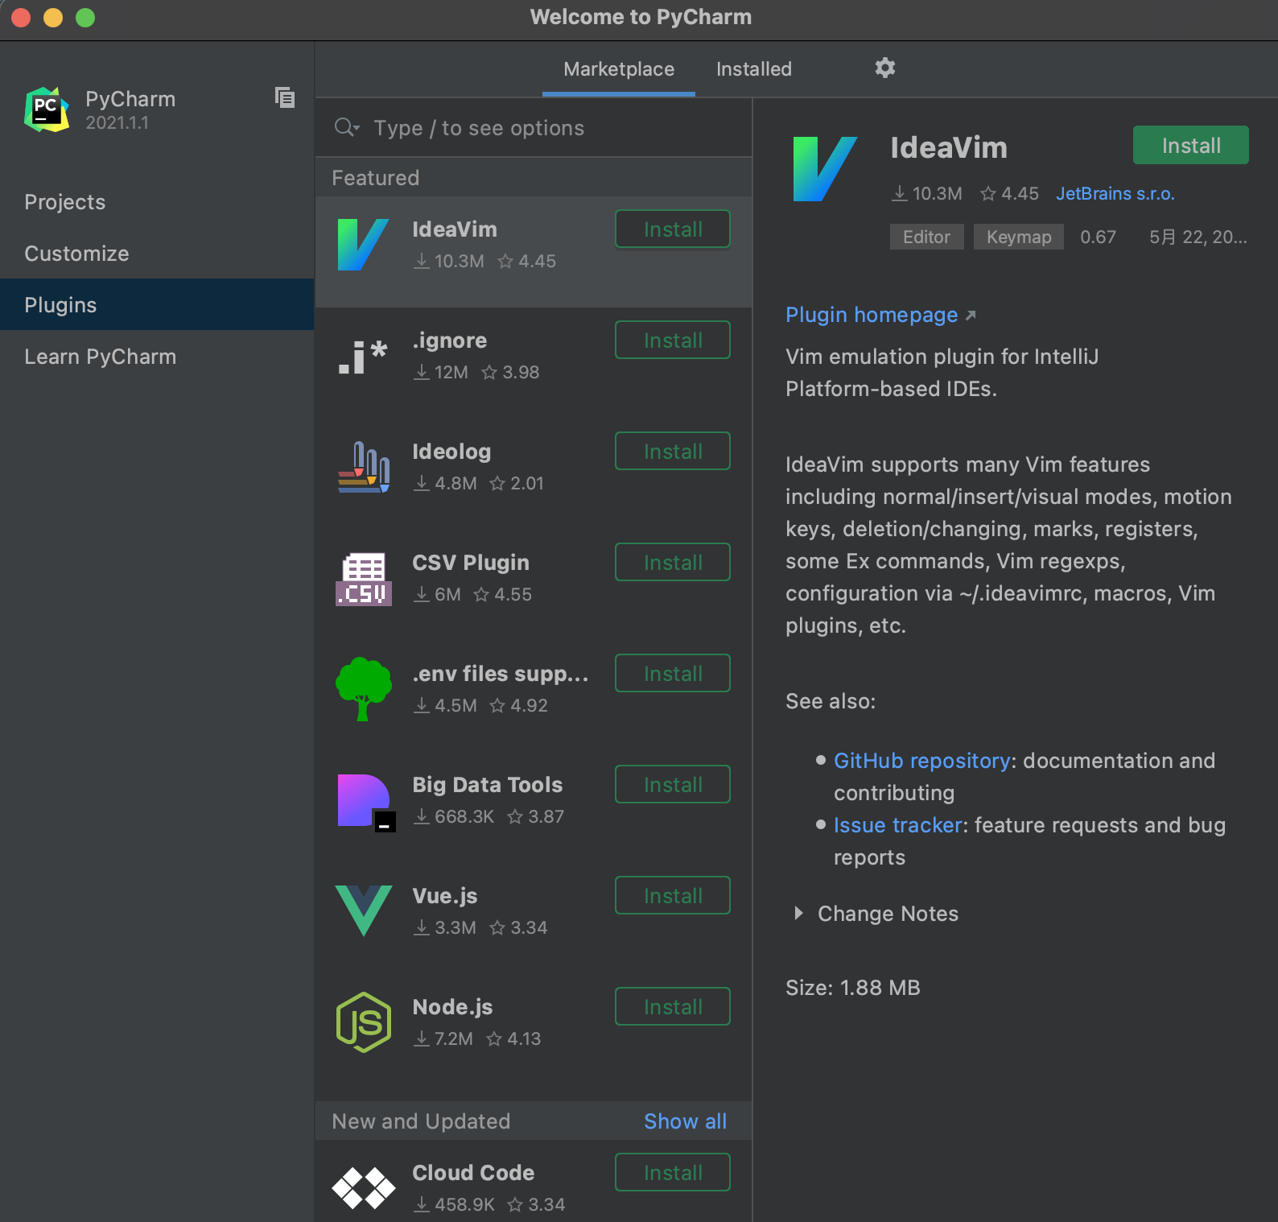Open the Customize section
This screenshot has width=1278, height=1222.
coord(157,254)
